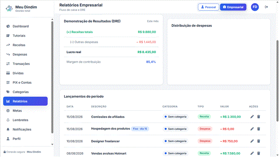The image size is (279, 157).
Task: Edit the Vendas avulsas Hotmart entry
Action: click(252, 153)
